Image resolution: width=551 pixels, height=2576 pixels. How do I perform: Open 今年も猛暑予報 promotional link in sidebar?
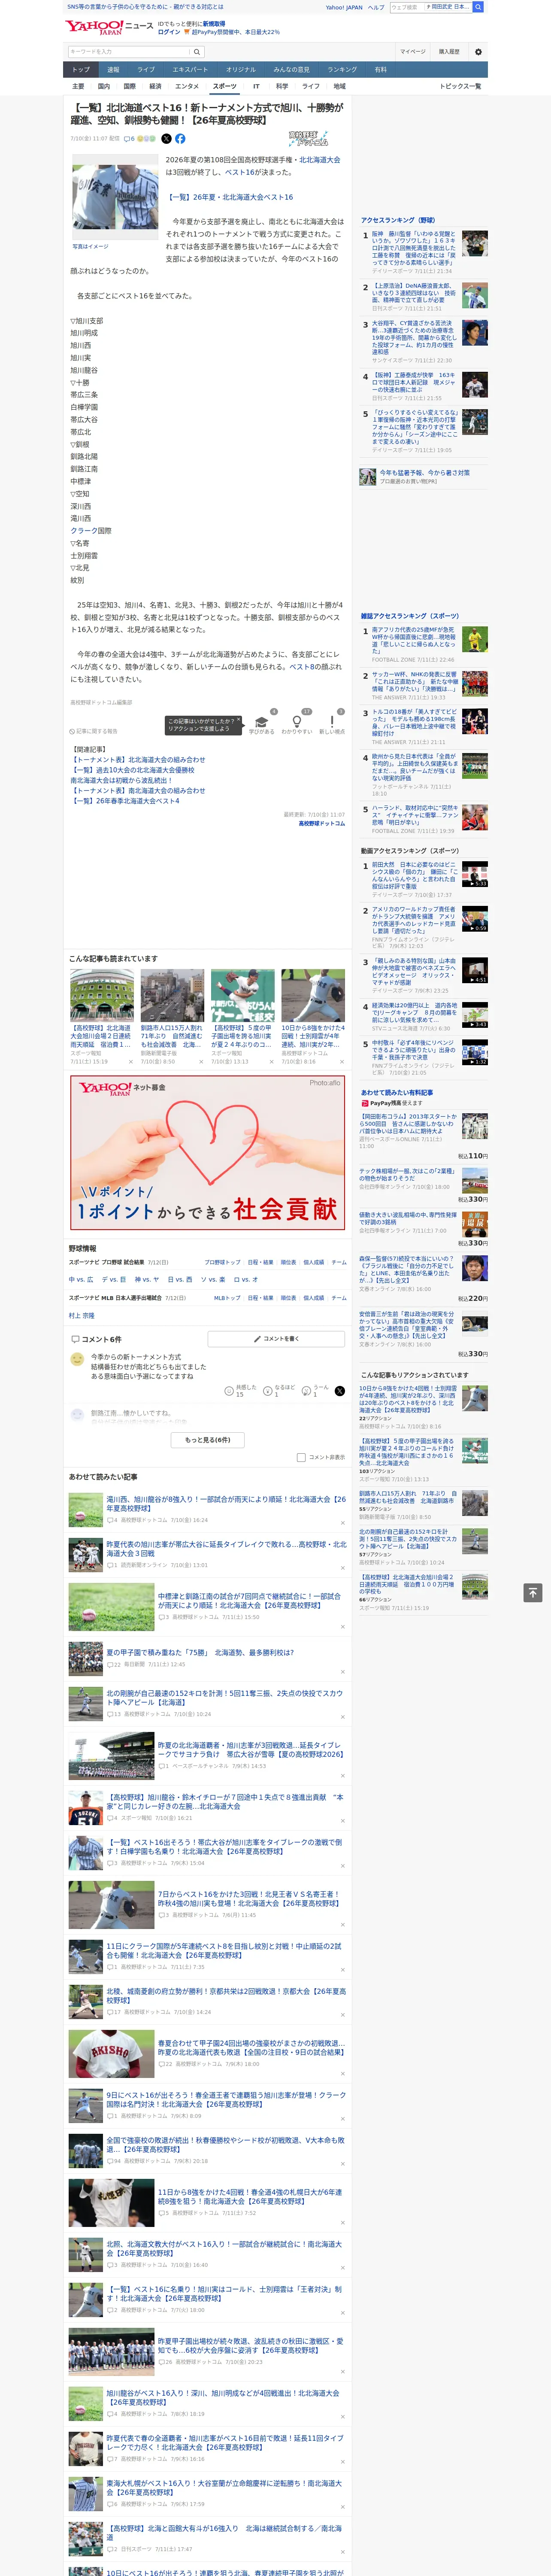424,473
